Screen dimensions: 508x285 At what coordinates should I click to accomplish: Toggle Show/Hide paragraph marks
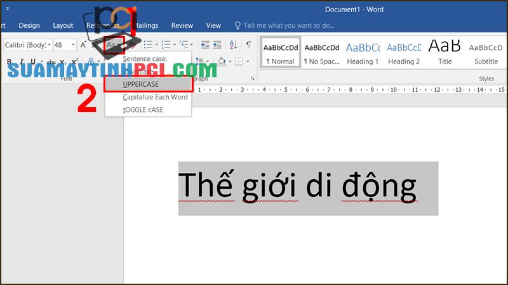click(x=248, y=45)
